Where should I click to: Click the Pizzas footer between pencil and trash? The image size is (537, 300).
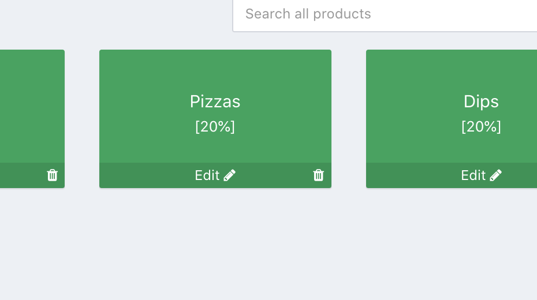[274, 175]
